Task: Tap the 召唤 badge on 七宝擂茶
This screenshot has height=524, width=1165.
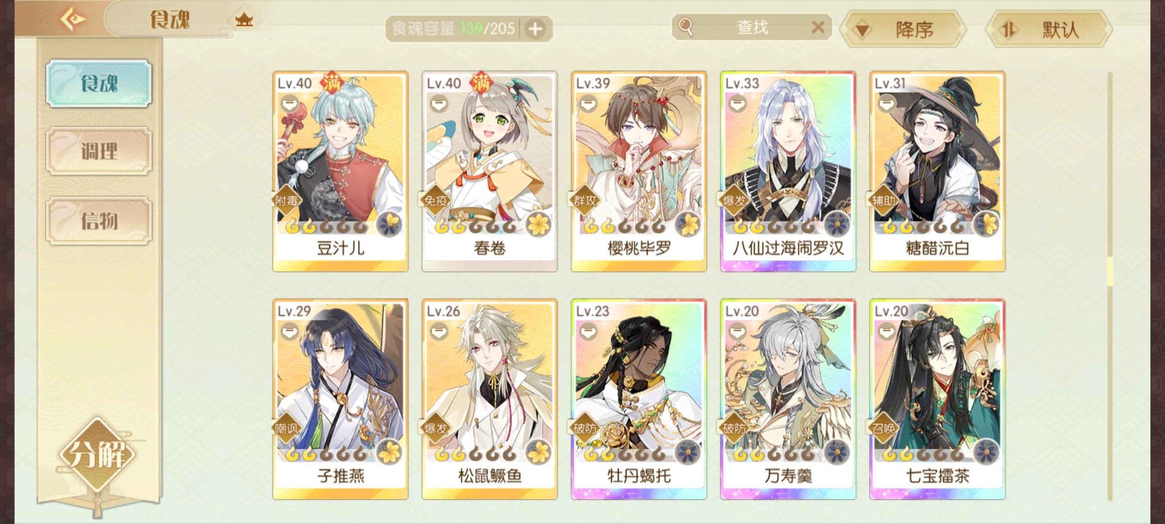Action: tap(883, 428)
